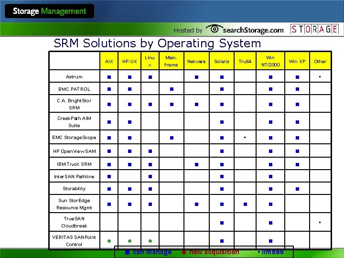This screenshot has width=344, height=258.
Task: Click the Win NT/2000 column header
Action: tap(270, 61)
